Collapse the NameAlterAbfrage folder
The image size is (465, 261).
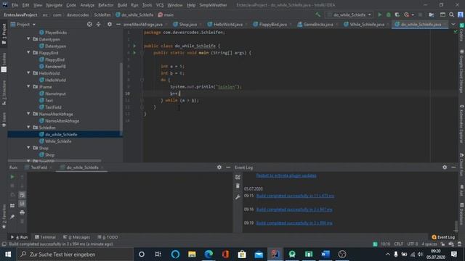28,114
